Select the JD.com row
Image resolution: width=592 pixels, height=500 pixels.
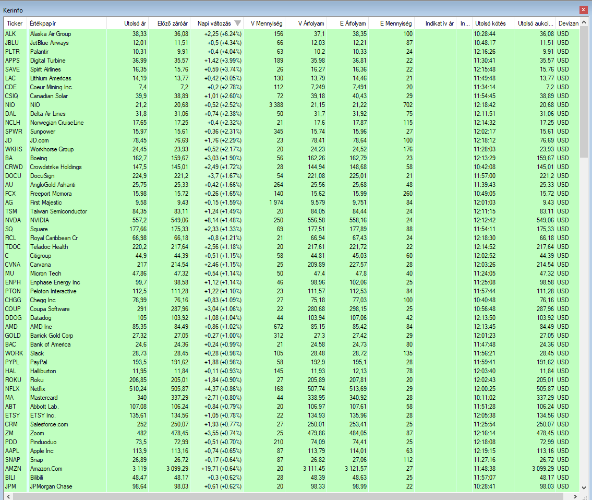pyautogui.click(x=292, y=140)
